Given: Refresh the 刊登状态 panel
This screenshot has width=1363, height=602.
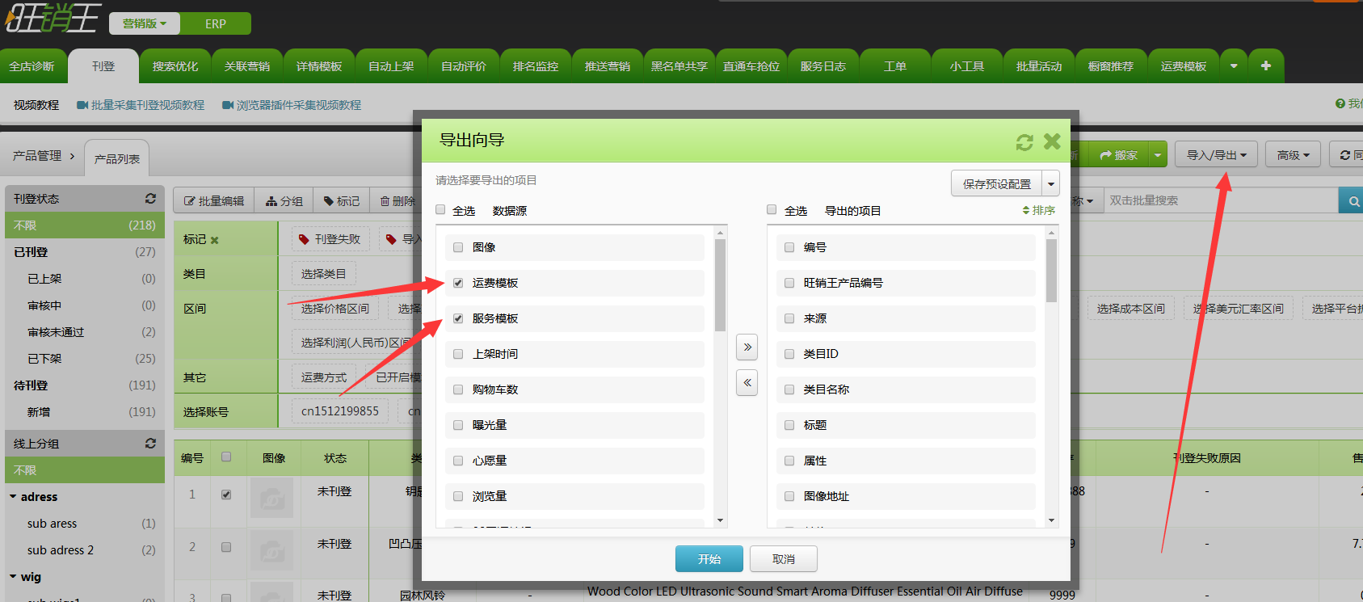Looking at the screenshot, I should pos(150,198).
